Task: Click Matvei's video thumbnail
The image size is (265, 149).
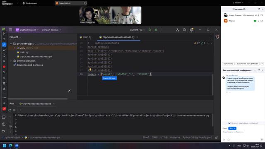Action: click(x=126, y=15)
